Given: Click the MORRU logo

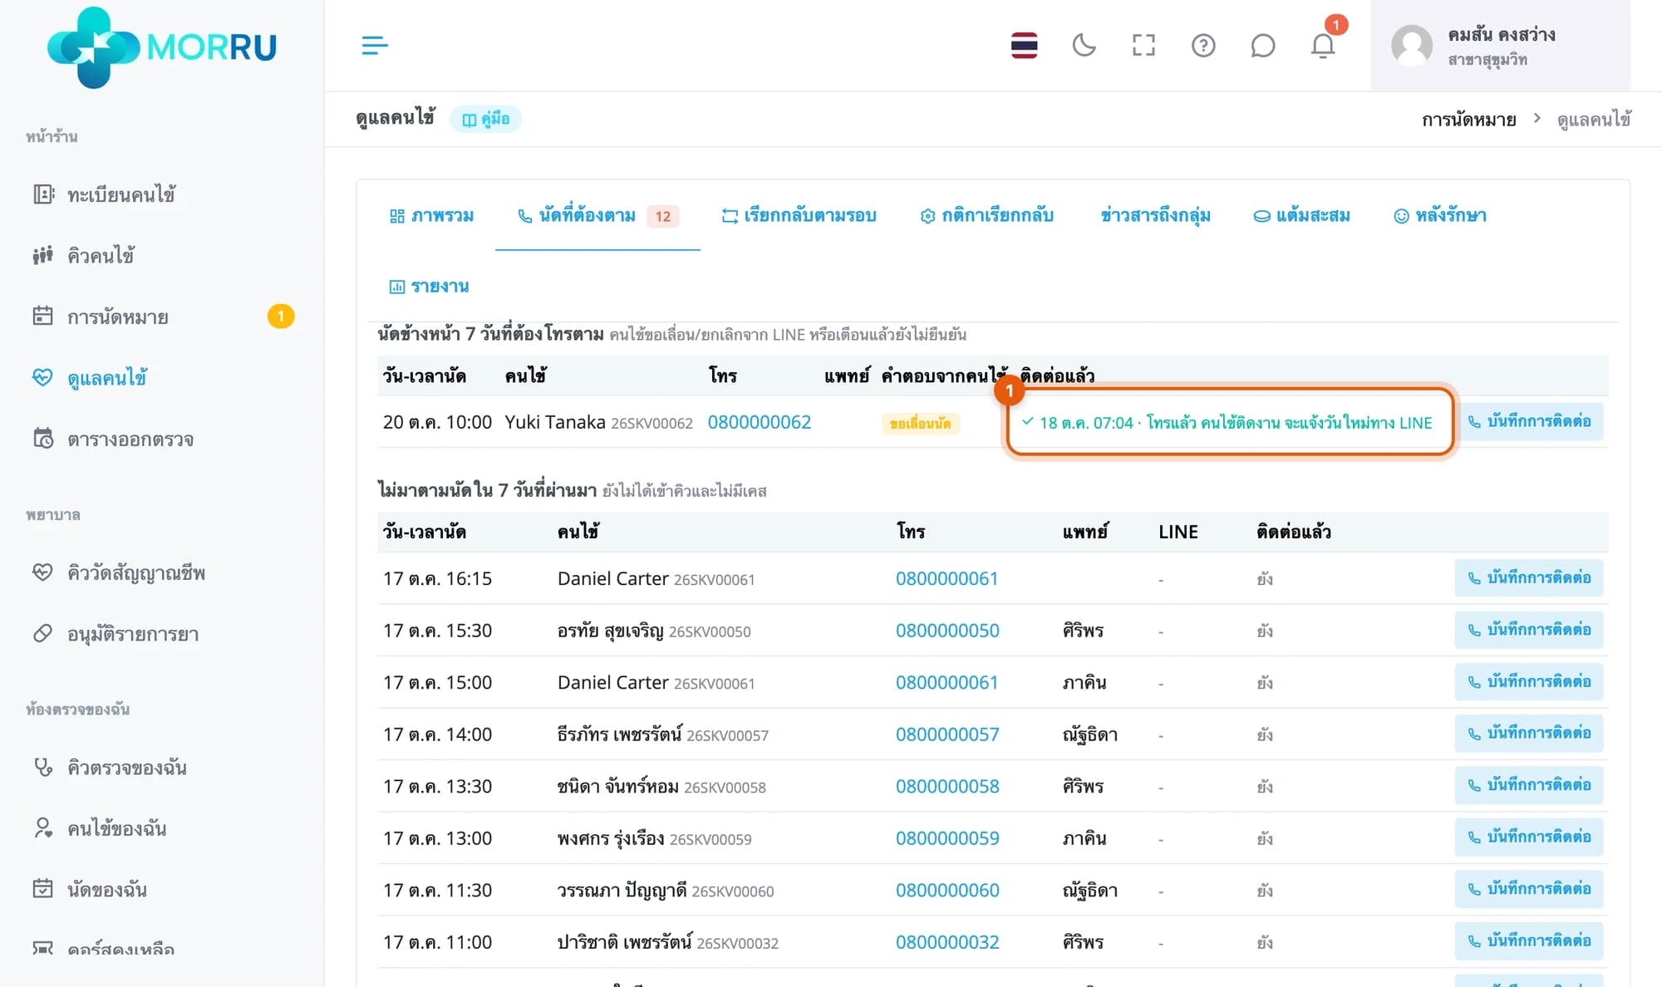Looking at the screenshot, I should pyautogui.click(x=161, y=47).
